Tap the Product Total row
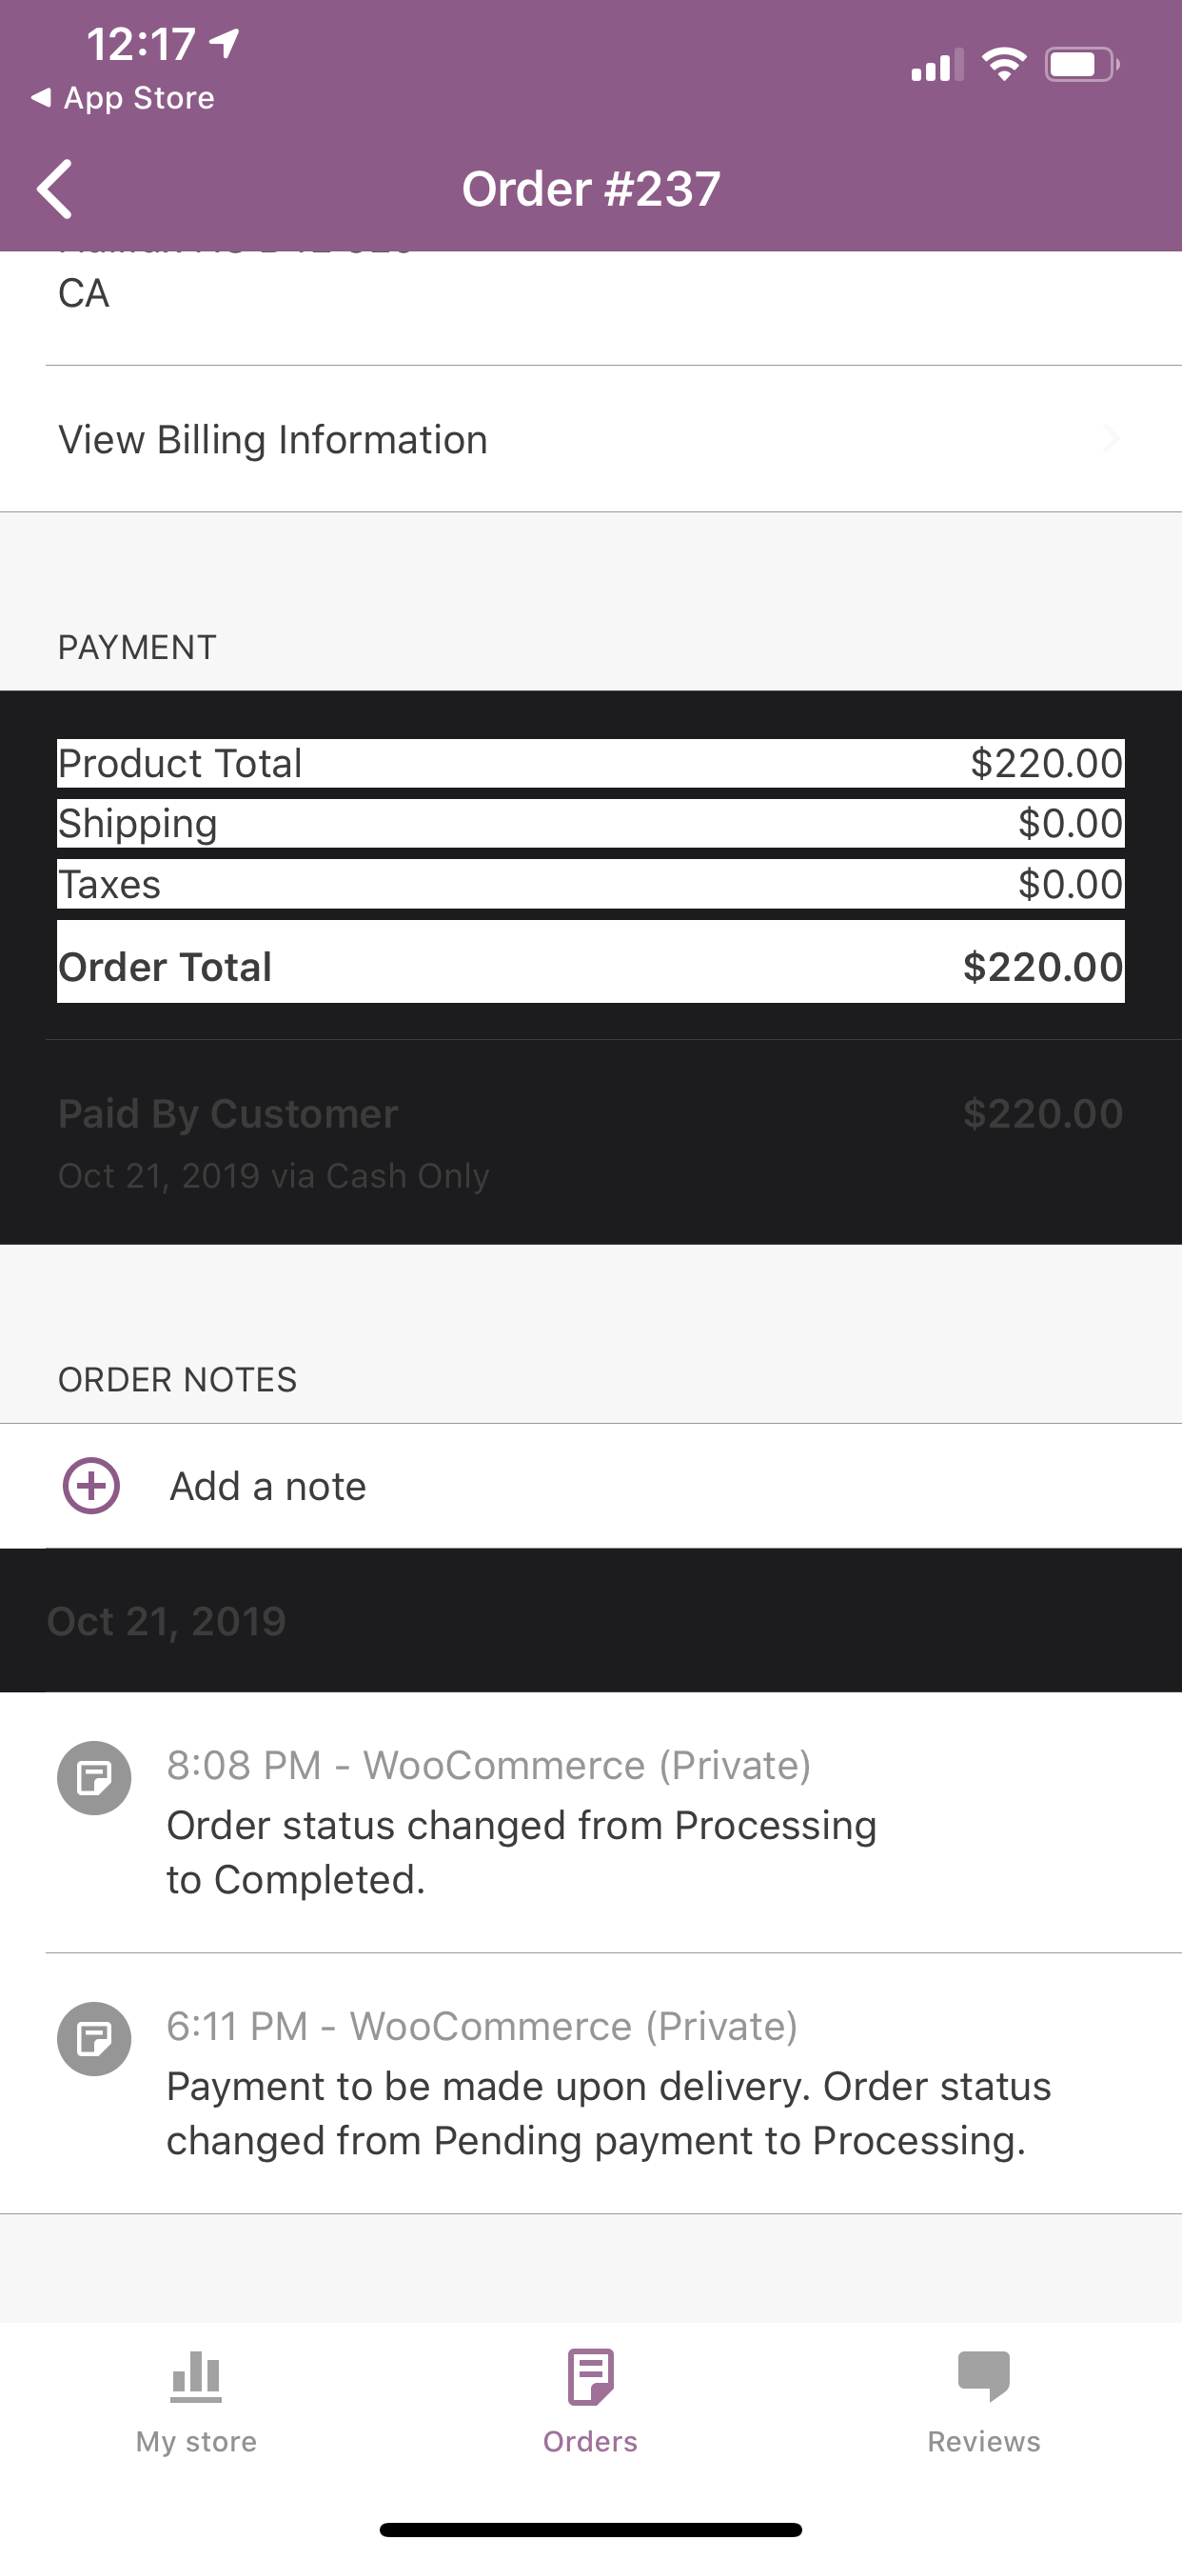This screenshot has height=2560, width=1182. pos(591,763)
